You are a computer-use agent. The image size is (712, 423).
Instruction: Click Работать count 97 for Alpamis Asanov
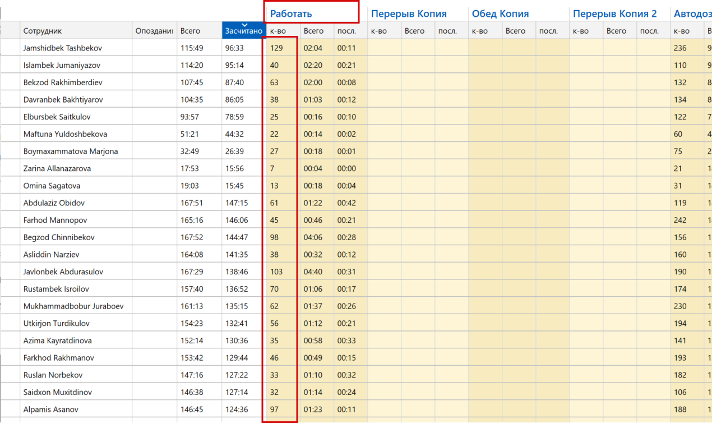pos(274,410)
